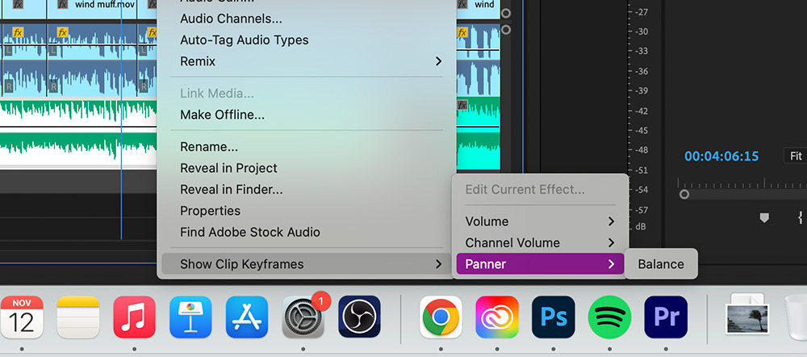Open Spotify in the dock

tap(609, 317)
